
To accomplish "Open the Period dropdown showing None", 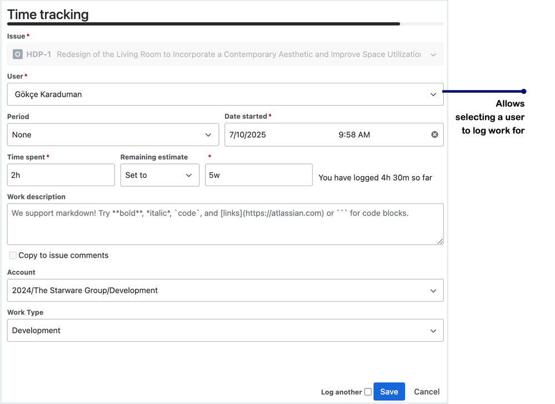I will pyautogui.click(x=113, y=134).
